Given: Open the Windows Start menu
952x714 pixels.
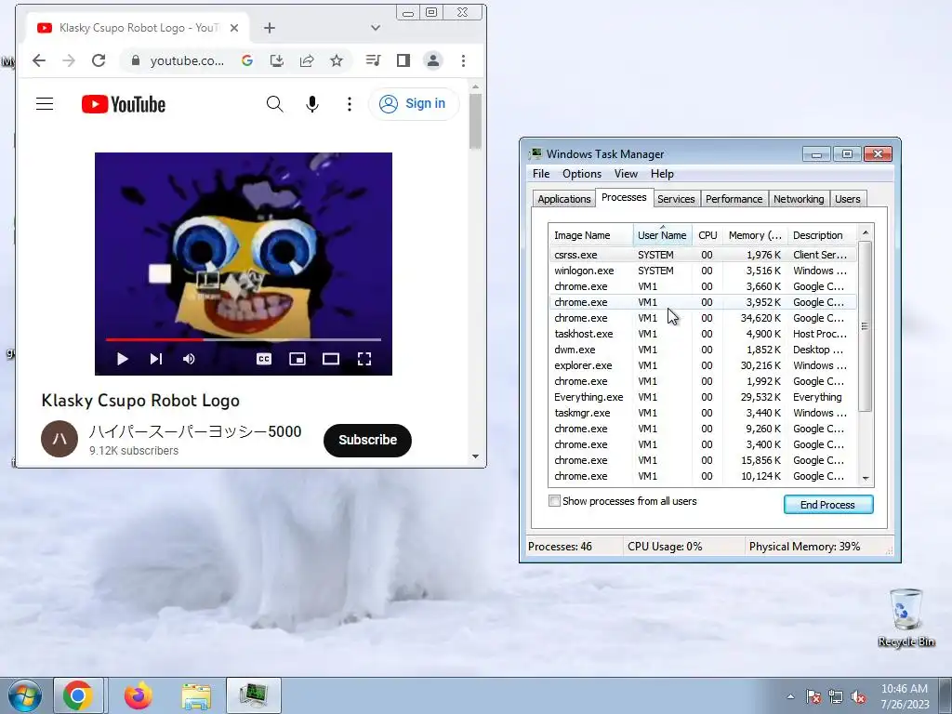Looking at the screenshot, I should coord(25,695).
